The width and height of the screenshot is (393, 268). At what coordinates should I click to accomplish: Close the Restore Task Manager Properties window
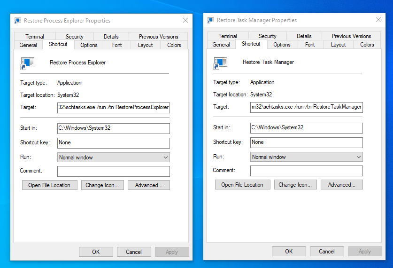[x=378, y=20]
